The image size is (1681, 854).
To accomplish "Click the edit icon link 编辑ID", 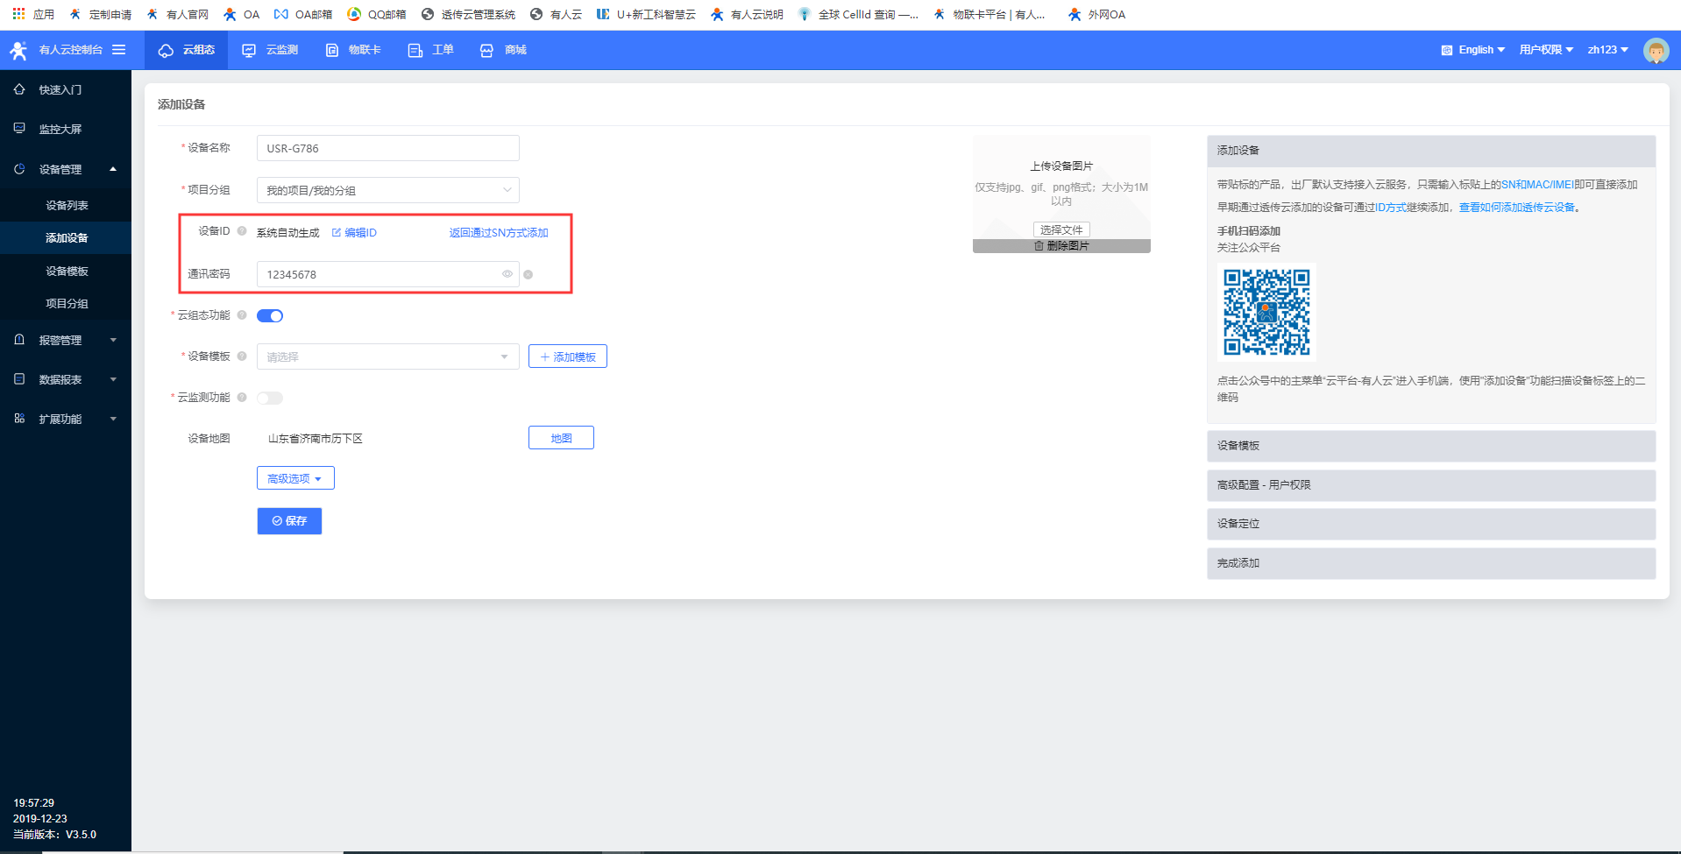I will coord(354,233).
